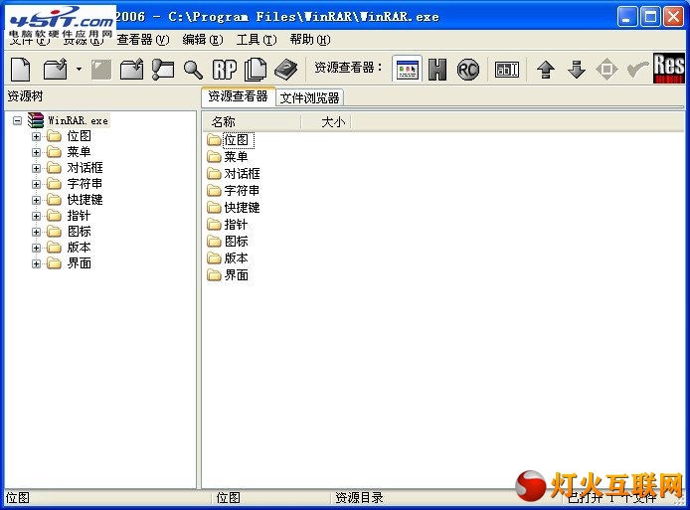Select the 版本 folder in the list
The image size is (690, 510).
[228, 258]
